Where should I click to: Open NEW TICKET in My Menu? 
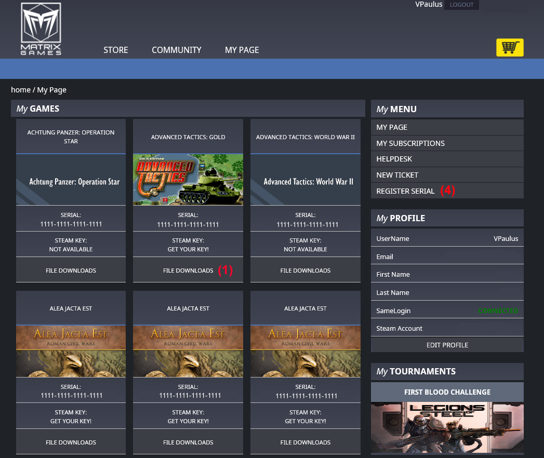point(447,175)
